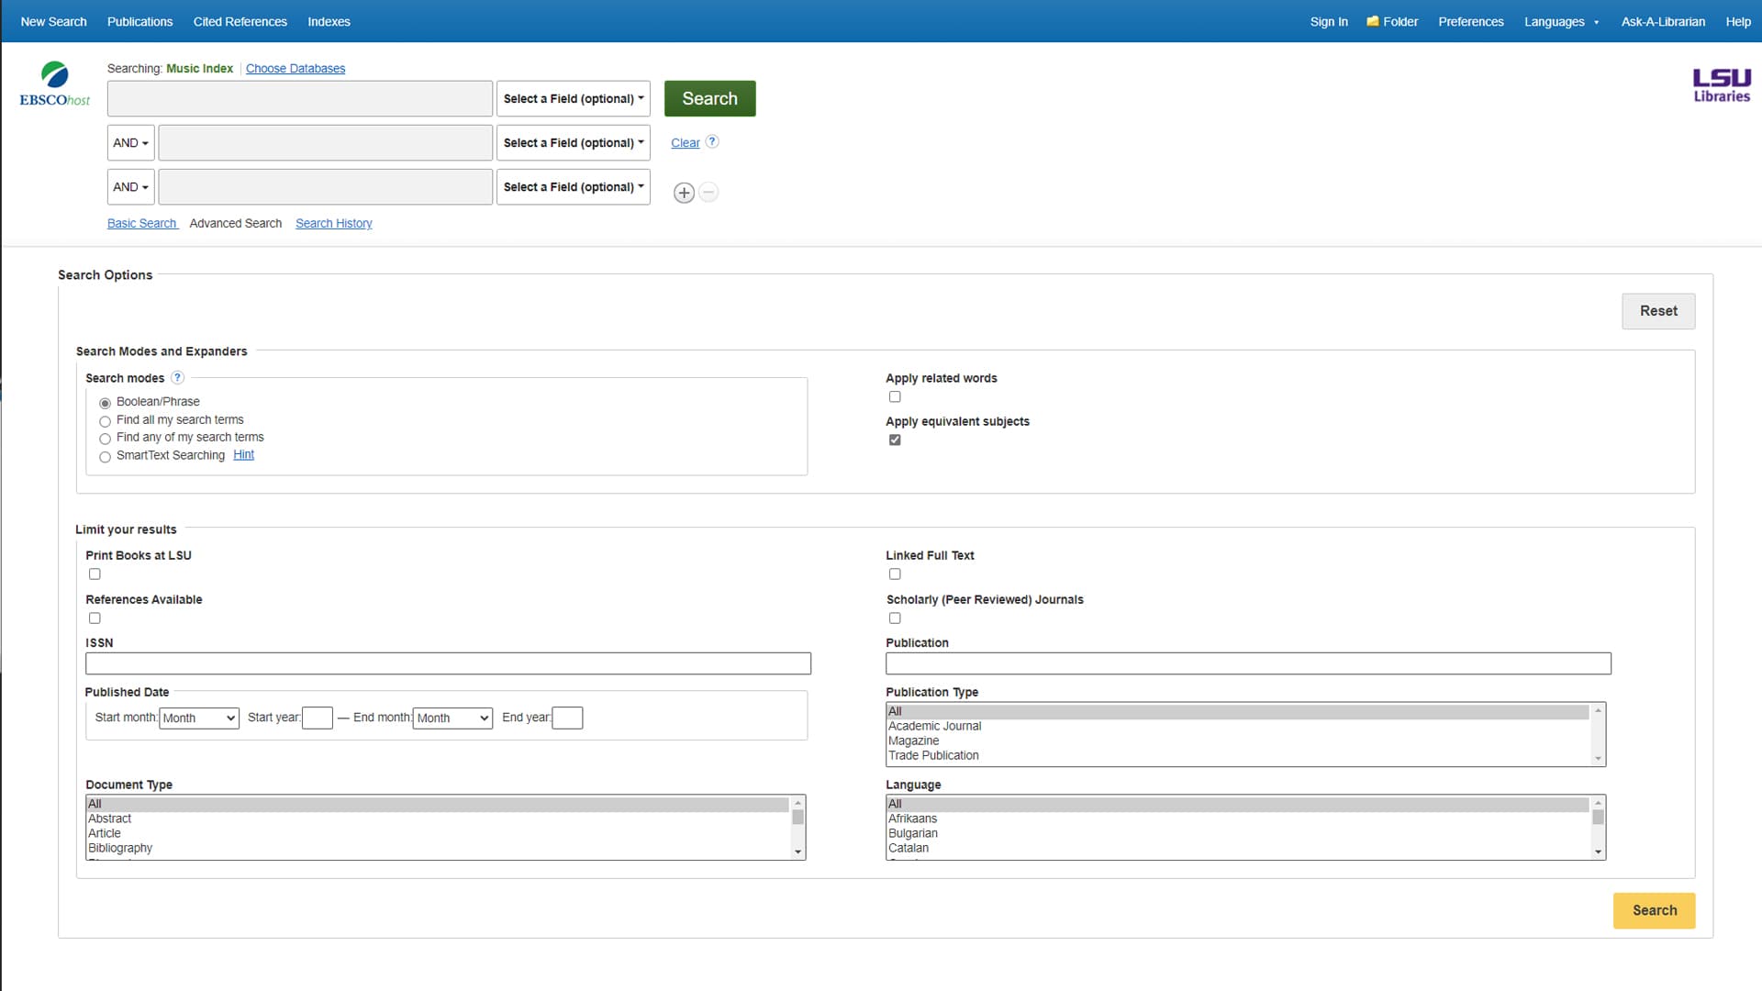Check Scholarly (Peer Reviewed) Journals
The image size is (1762, 991).
click(895, 618)
